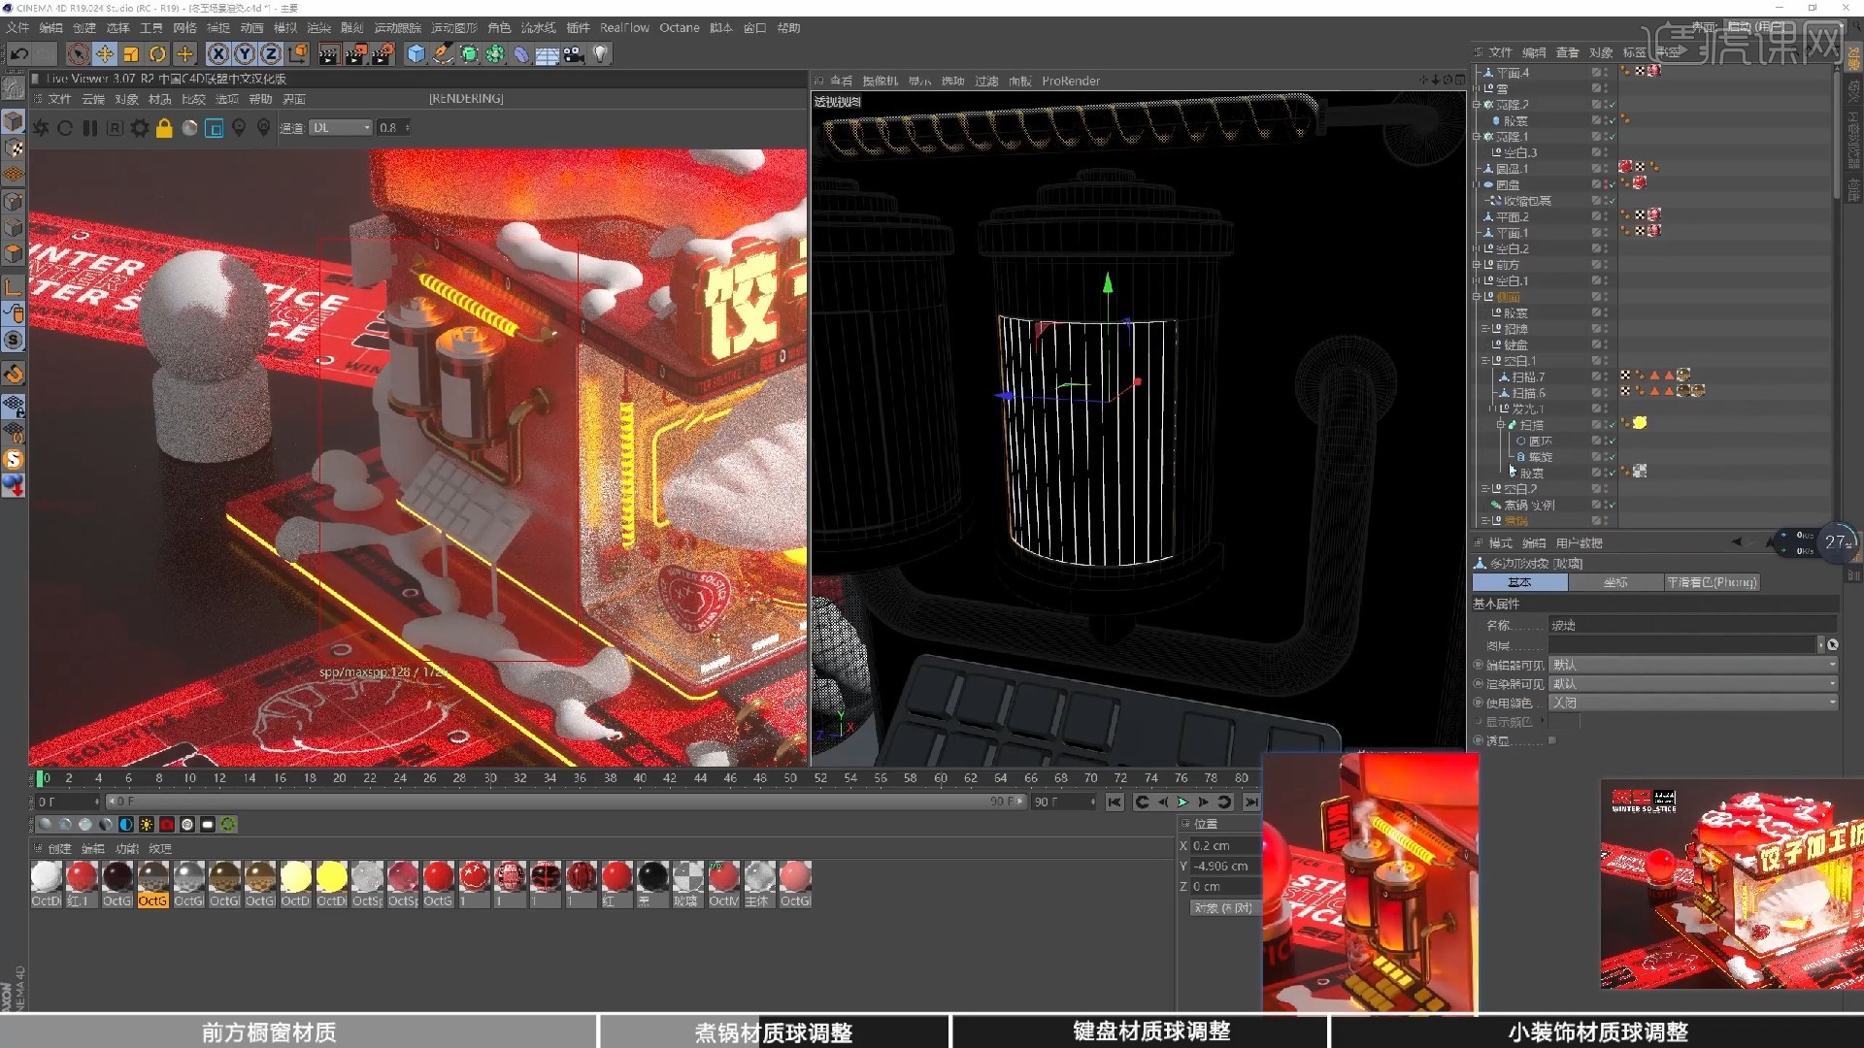
Task: Open Edit Render Settings icon
Action: pos(383,53)
